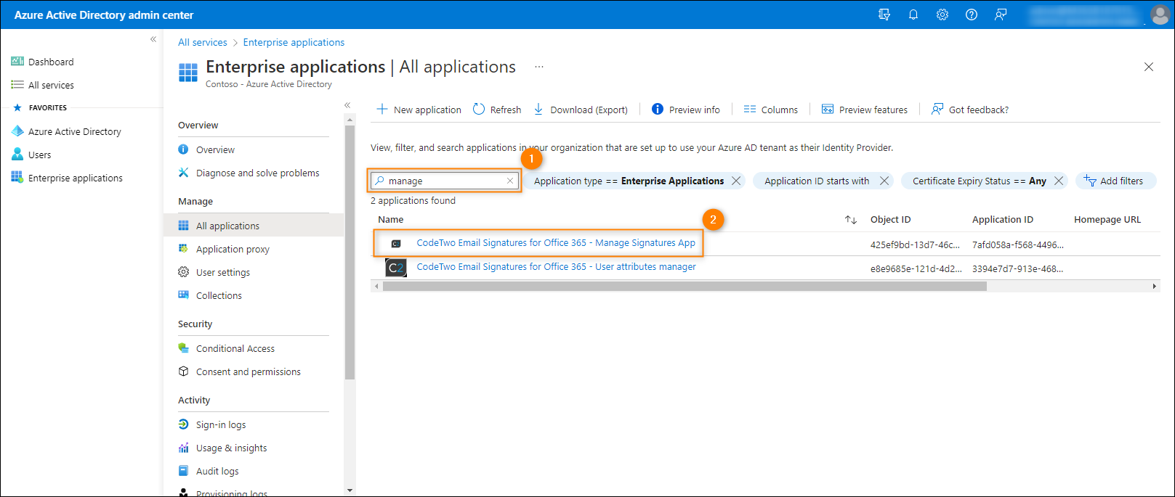The image size is (1175, 497).
Task: Remove the Certificate Expiry Status filter
Action: point(1059,181)
